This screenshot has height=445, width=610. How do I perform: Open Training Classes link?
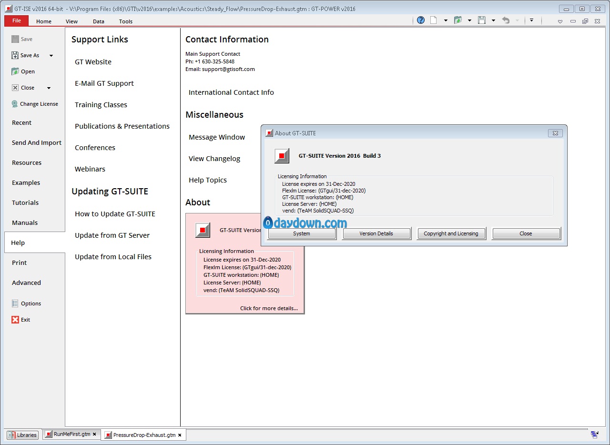(x=101, y=105)
